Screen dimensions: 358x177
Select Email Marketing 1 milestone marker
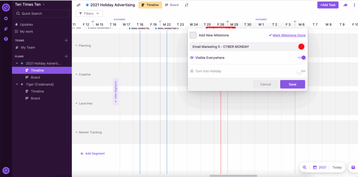(100, 29)
